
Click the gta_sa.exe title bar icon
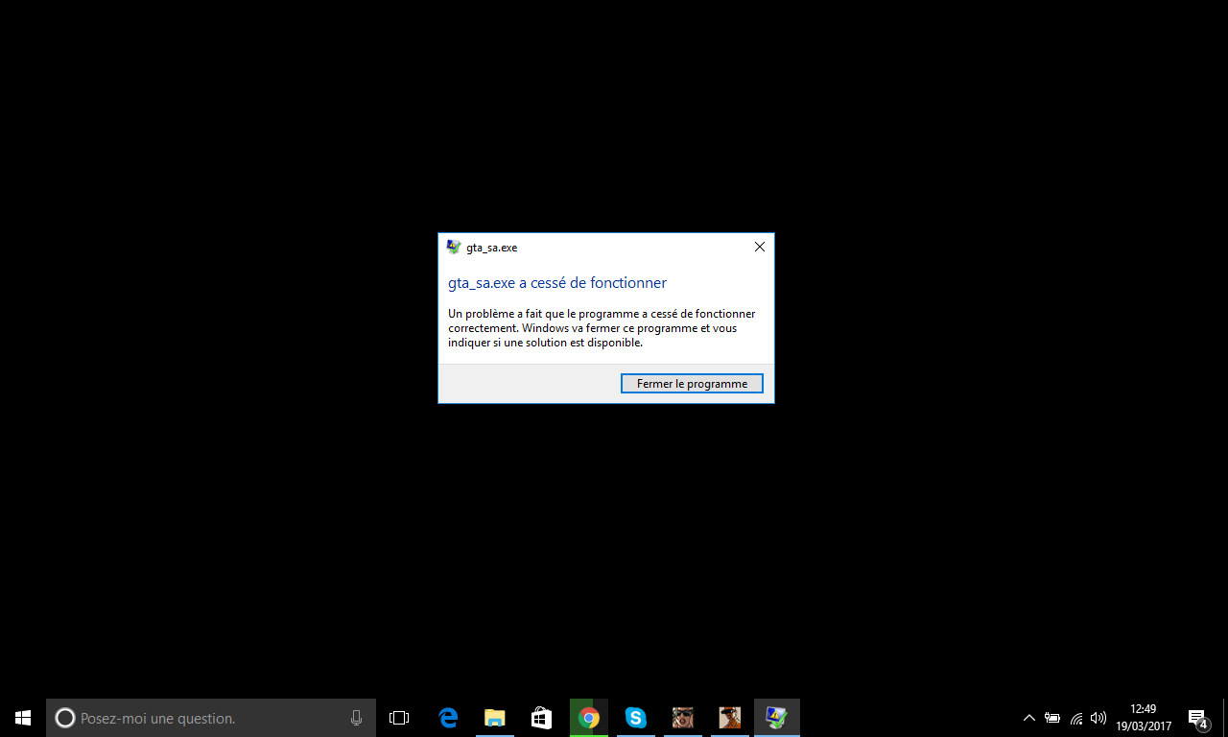click(454, 247)
